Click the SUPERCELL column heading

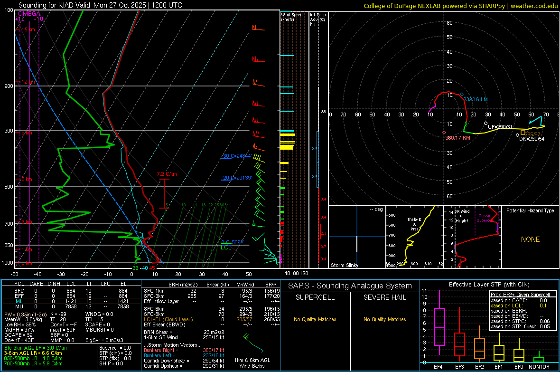[315, 297]
